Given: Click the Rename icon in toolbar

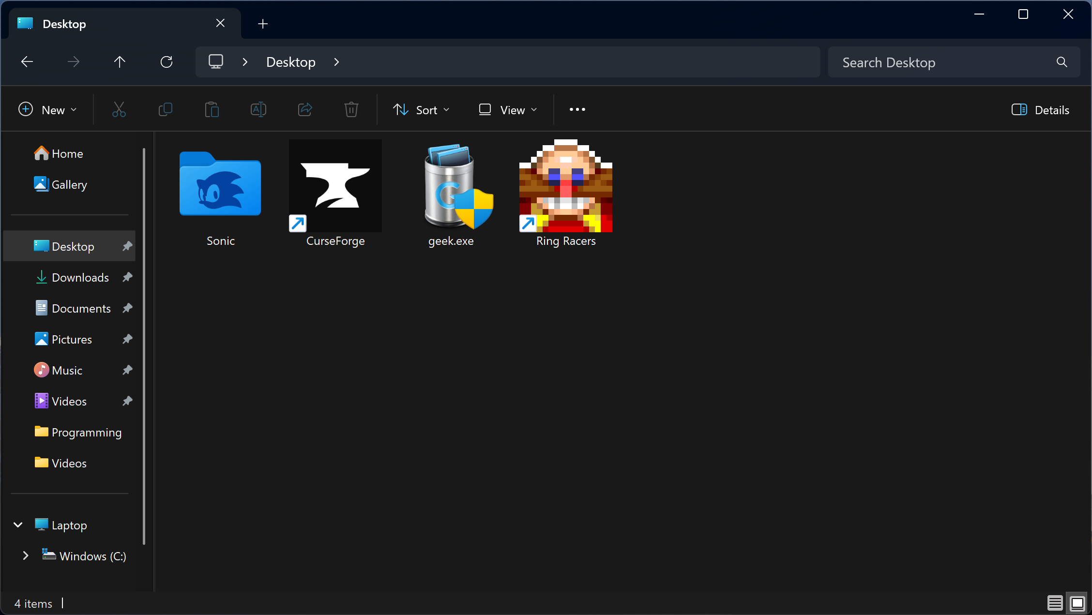Looking at the screenshot, I should 258,110.
